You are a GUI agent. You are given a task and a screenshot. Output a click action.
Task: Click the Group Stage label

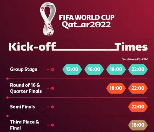[x=24, y=69]
